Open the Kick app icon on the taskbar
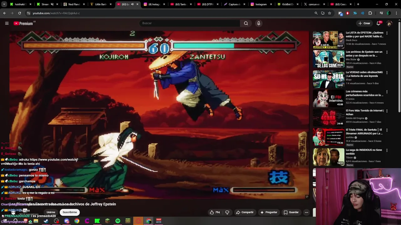401x225 pixels. [97, 221]
